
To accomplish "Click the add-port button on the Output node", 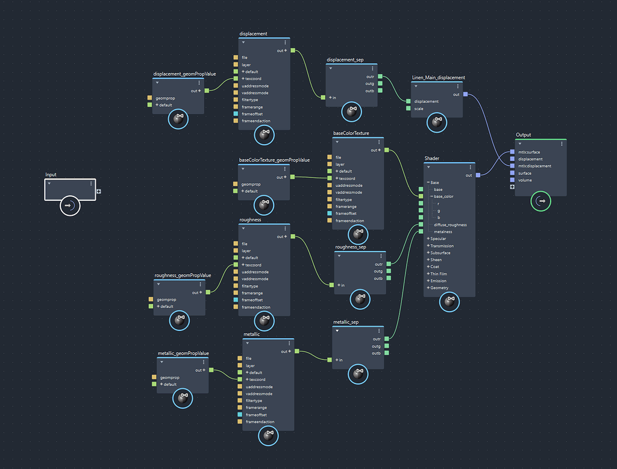I will point(512,186).
